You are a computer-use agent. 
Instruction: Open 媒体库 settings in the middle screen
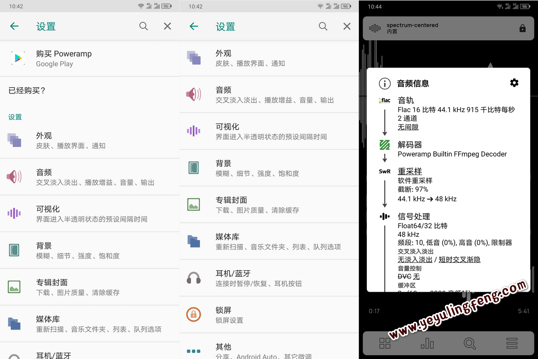click(269, 241)
